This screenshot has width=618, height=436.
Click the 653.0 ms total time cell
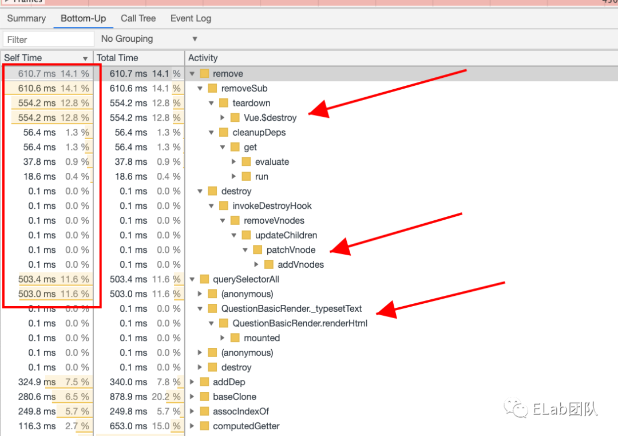[140, 426]
